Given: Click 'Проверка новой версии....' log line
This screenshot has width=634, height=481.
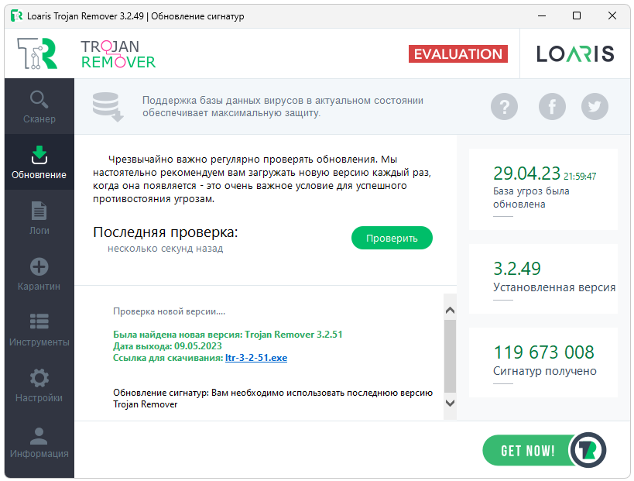Looking at the screenshot, I should [169, 311].
